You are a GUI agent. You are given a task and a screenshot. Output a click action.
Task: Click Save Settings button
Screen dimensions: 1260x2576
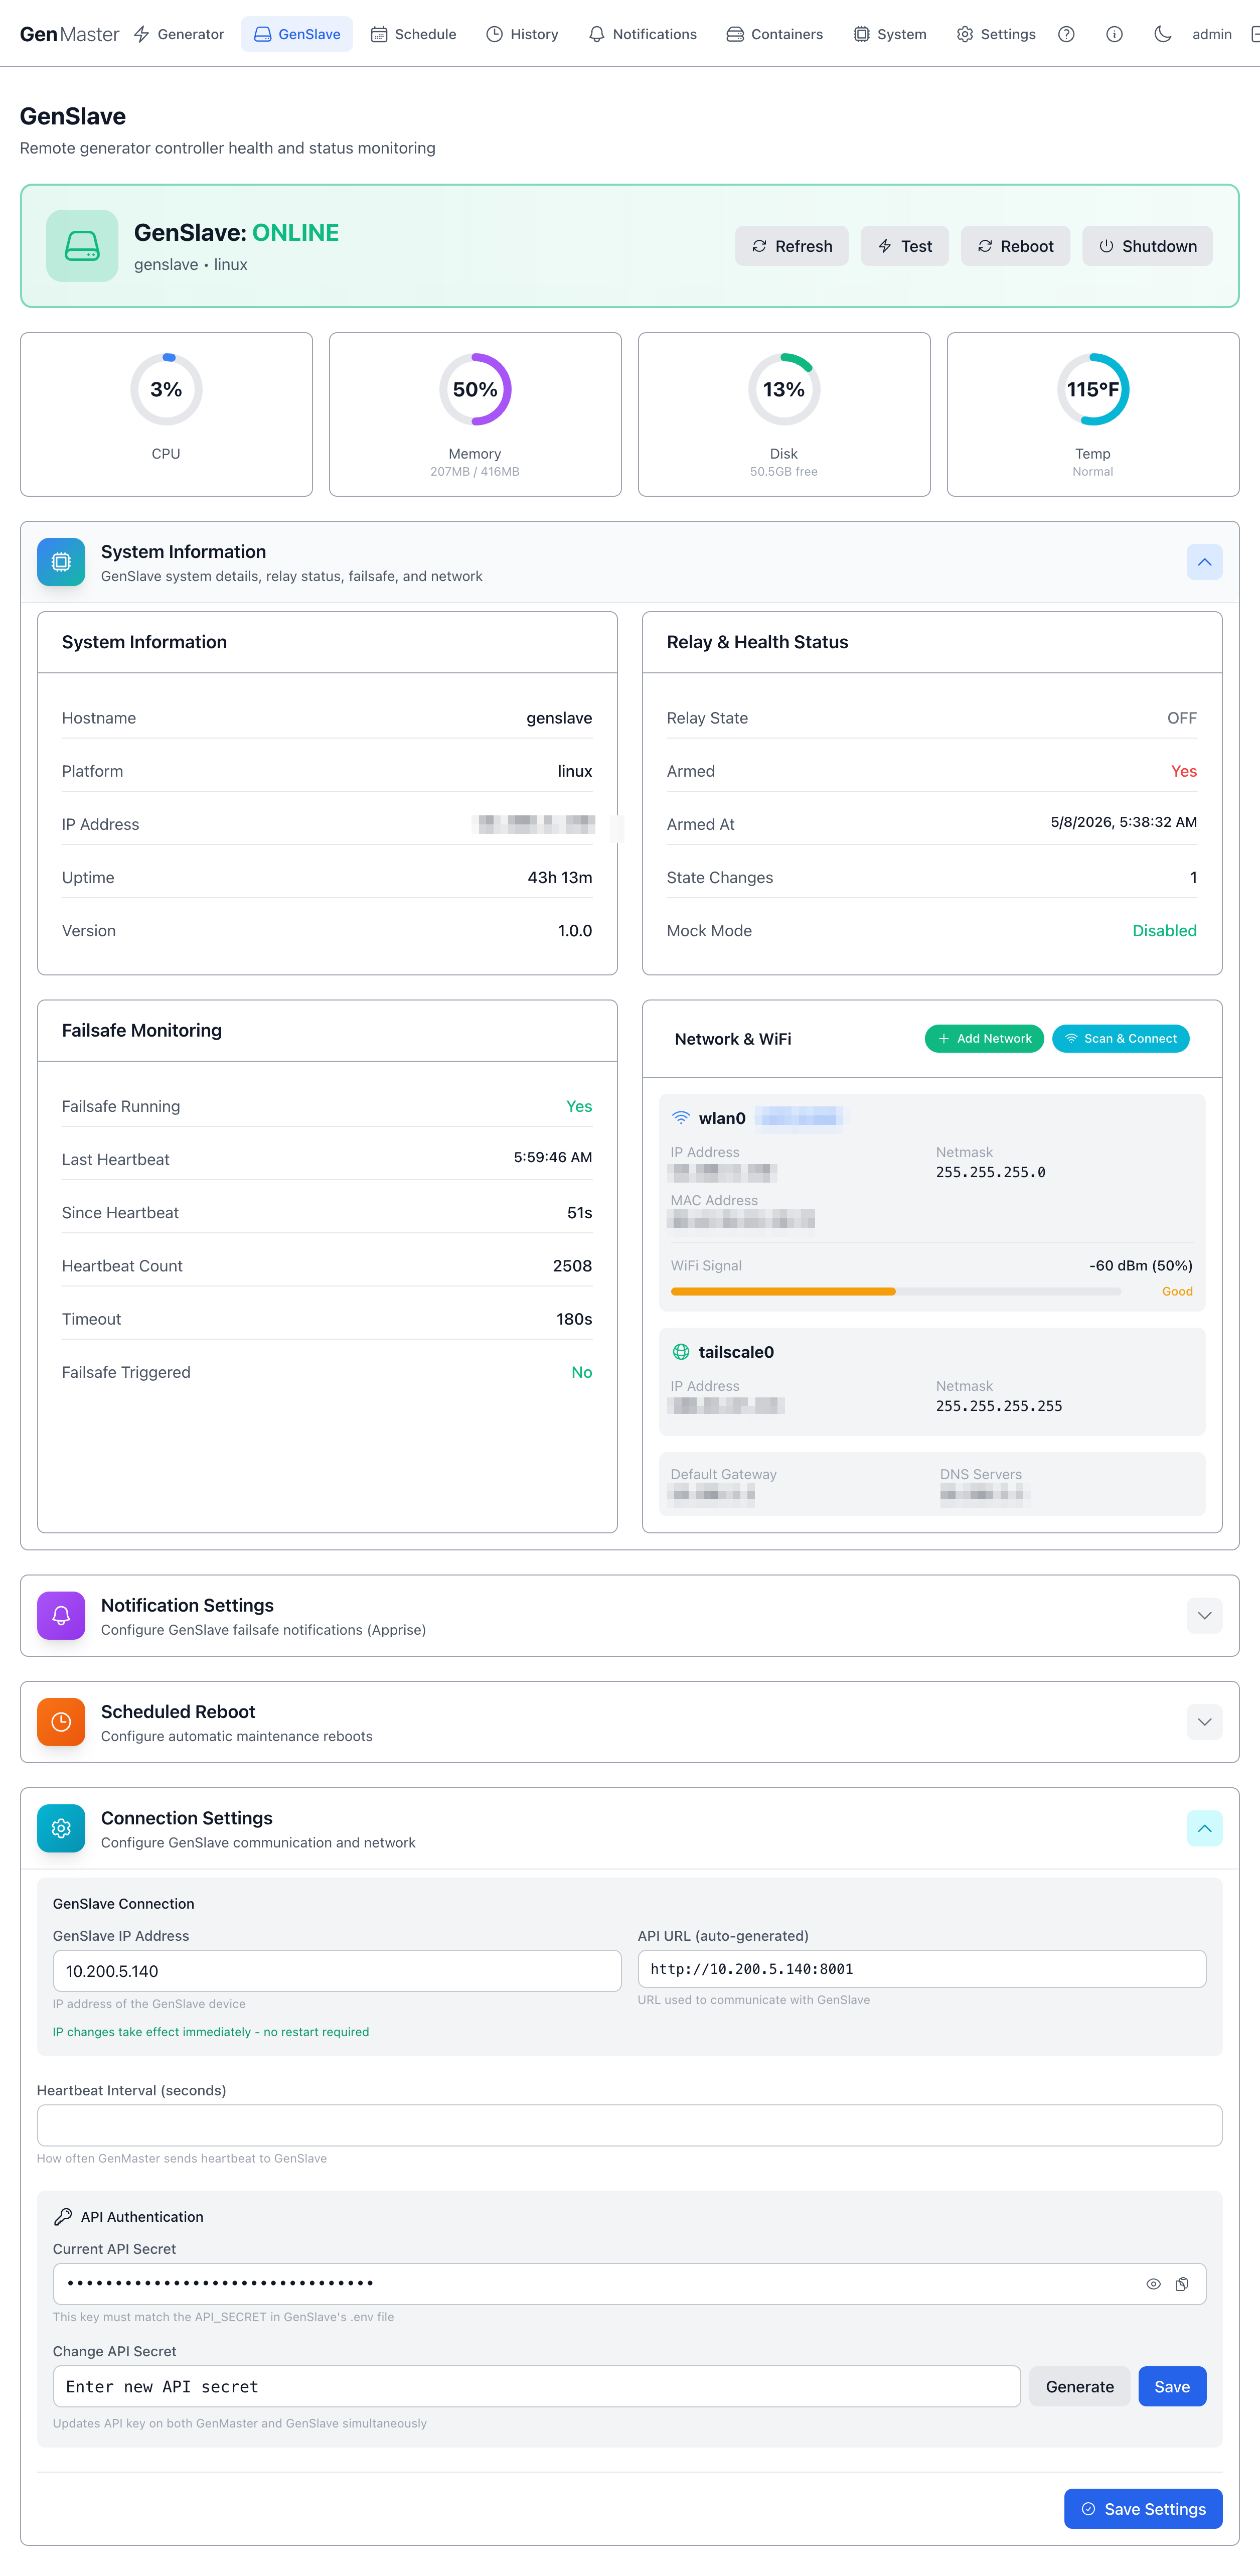pos(1143,2508)
